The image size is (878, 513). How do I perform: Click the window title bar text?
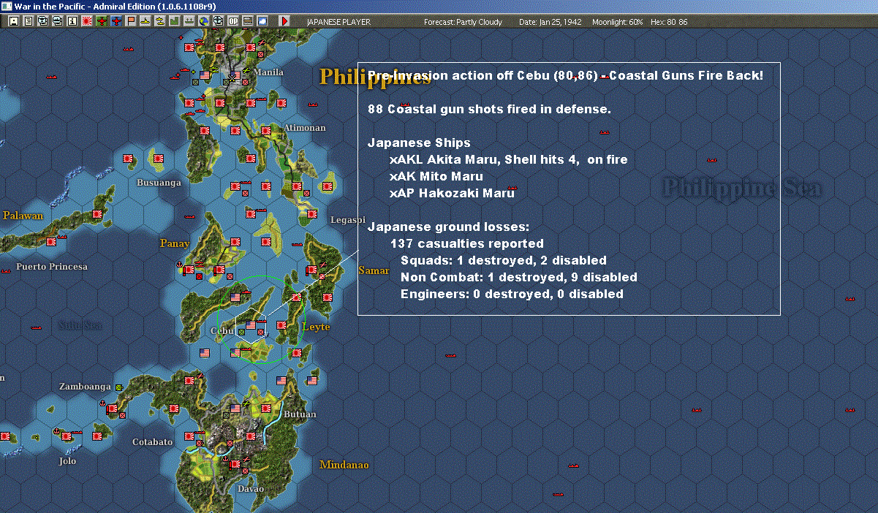pyautogui.click(x=116, y=6)
